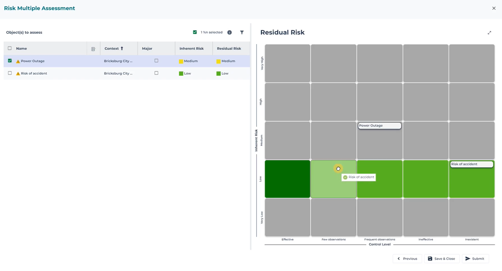Click the filter funnel icon
The image size is (502, 271).
[x=242, y=32]
